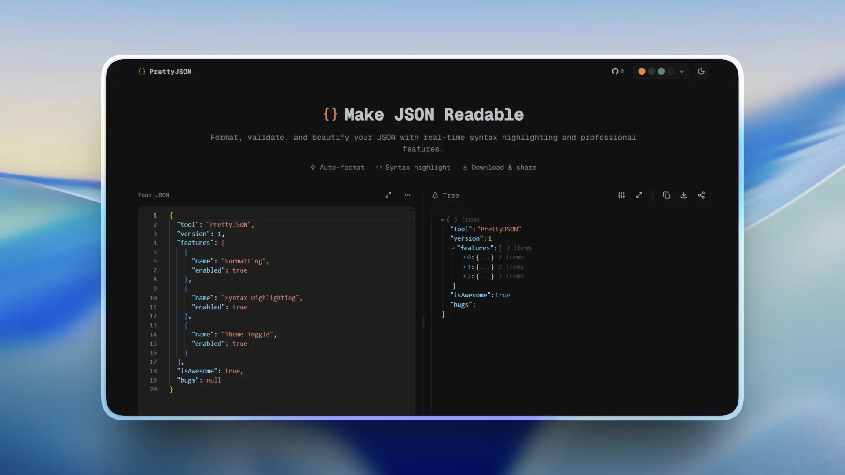The height and width of the screenshot is (475, 845).
Task: Expand the Tree panel to fullscreen
Action: [x=639, y=195]
